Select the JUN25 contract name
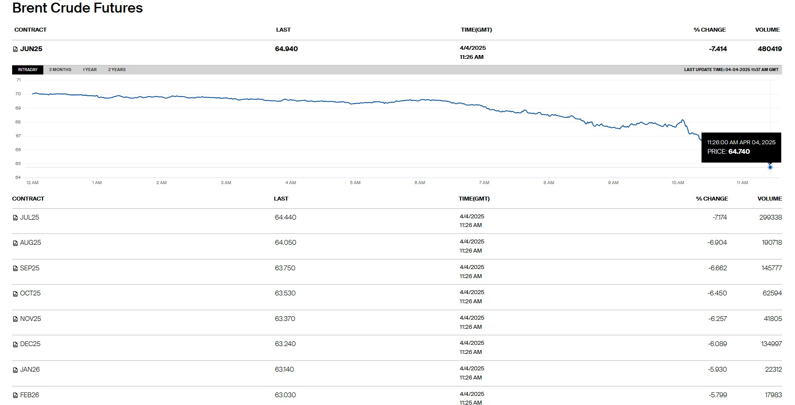The width and height of the screenshot is (795, 405). point(31,49)
